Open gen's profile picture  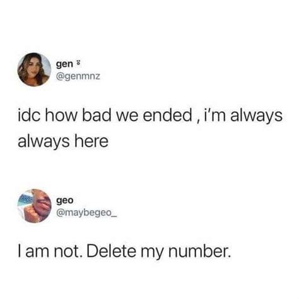34,69
